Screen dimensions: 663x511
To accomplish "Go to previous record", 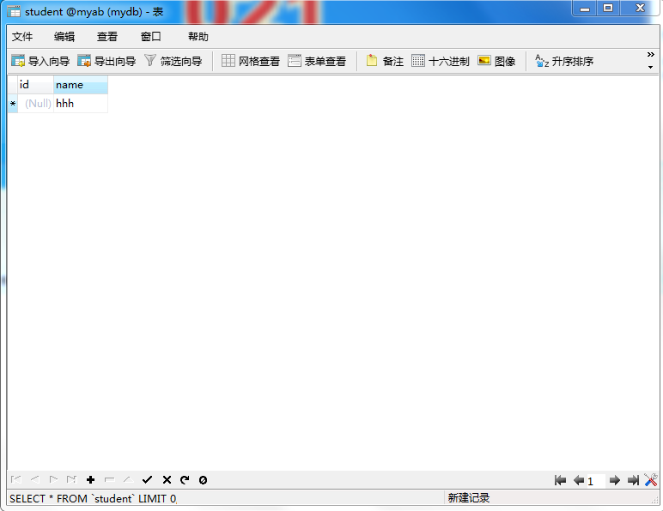I will point(34,480).
